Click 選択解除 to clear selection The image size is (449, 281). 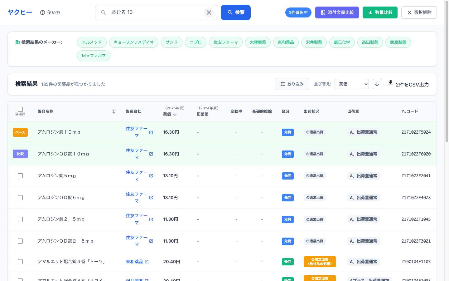pyautogui.click(x=419, y=12)
